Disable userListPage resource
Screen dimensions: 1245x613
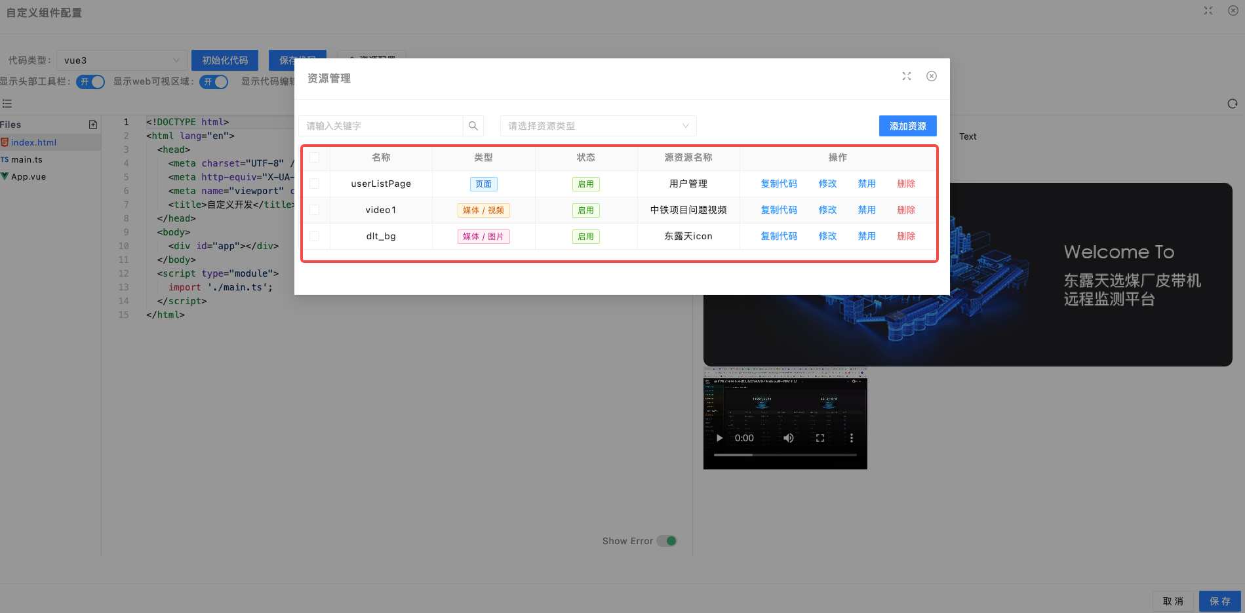(x=867, y=184)
